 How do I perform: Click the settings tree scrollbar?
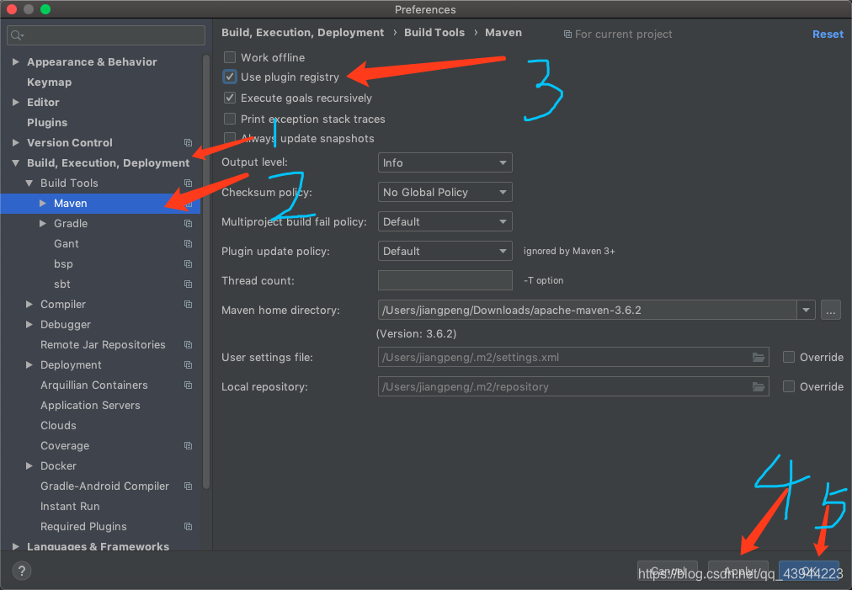(206, 272)
